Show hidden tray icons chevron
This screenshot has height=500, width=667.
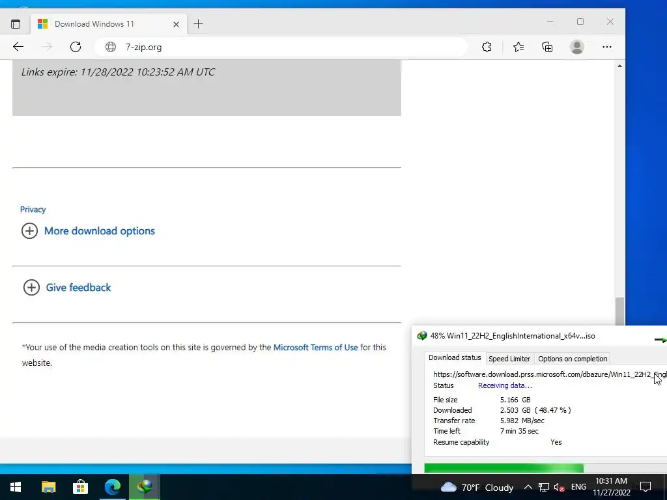click(x=528, y=487)
